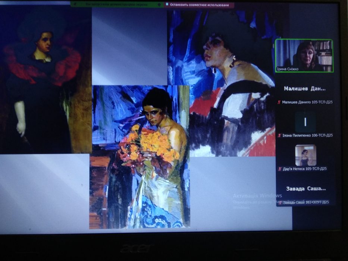Click the Дар'я Нетеса 105-ТСЛ-Д25 name label
The image size is (348, 261).
[304, 169]
